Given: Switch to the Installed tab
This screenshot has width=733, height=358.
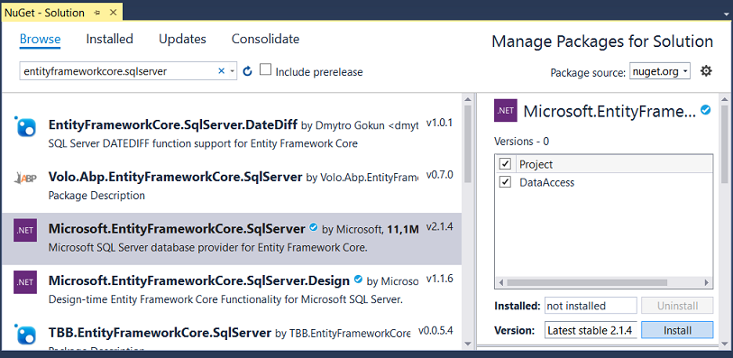Looking at the screenshot, I should (x=109, y=39).
